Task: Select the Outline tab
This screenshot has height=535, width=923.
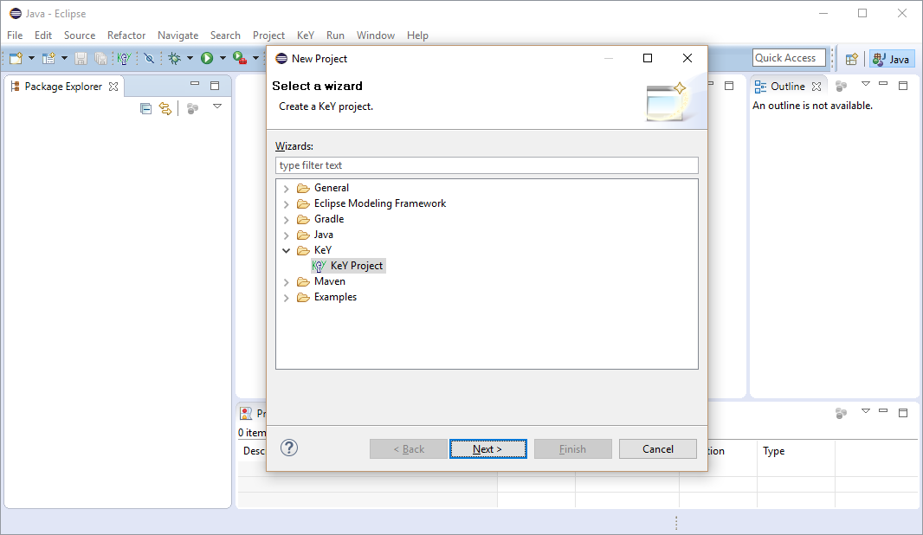Action: click(x=787, y=87)
